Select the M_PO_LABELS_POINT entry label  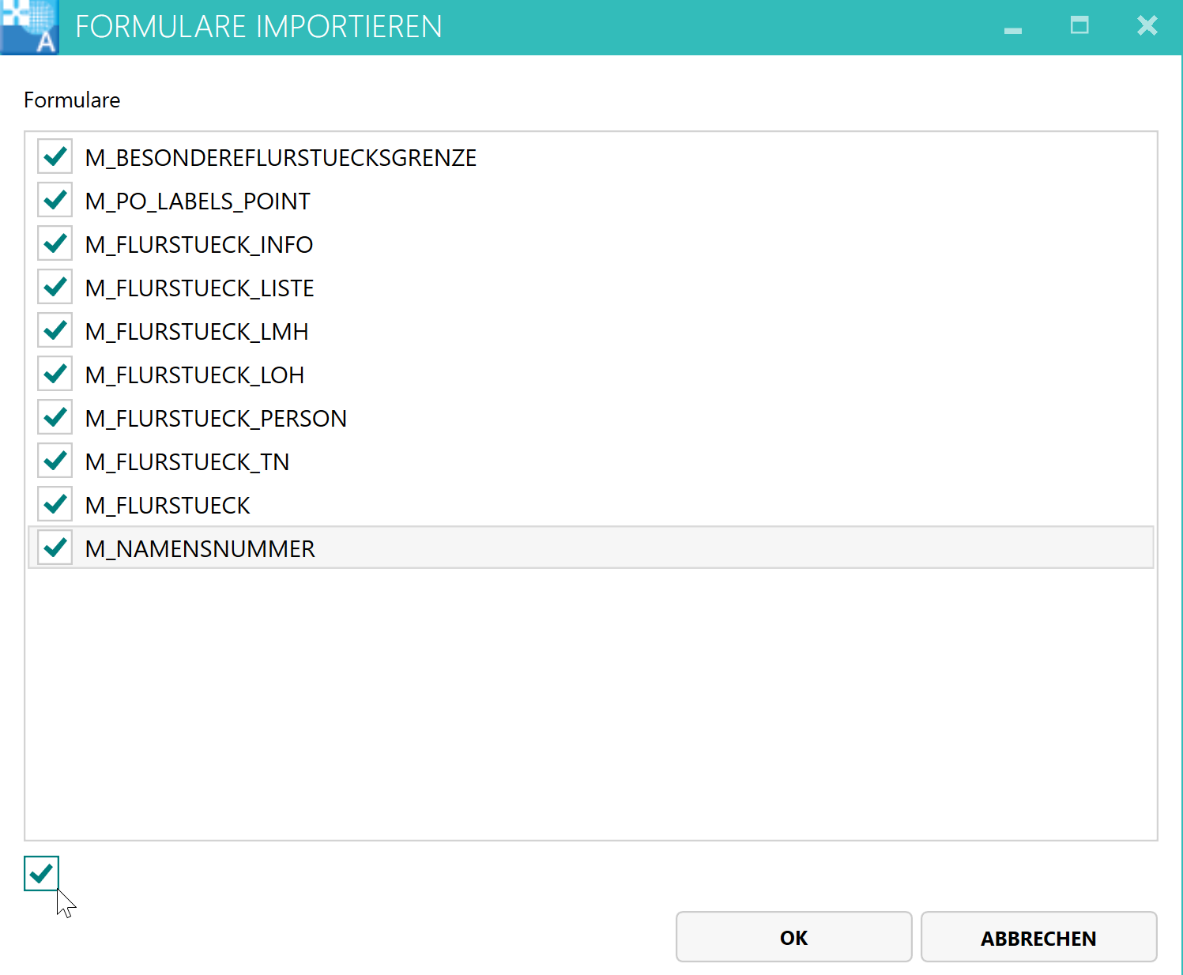(198, 201)
